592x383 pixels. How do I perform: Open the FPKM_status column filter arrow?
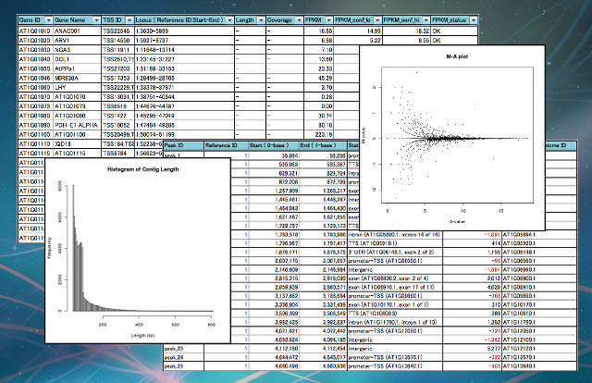[x=474, y=20]
